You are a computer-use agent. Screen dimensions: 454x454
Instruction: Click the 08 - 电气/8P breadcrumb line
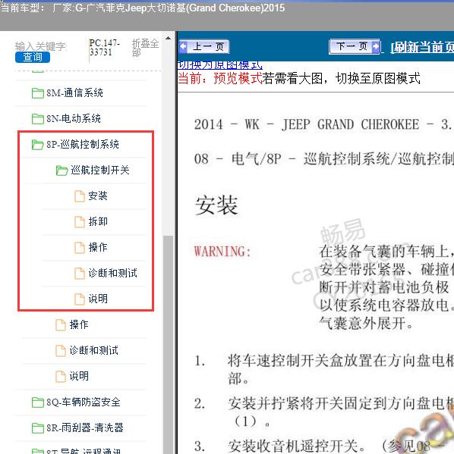(x=323, y=158)
